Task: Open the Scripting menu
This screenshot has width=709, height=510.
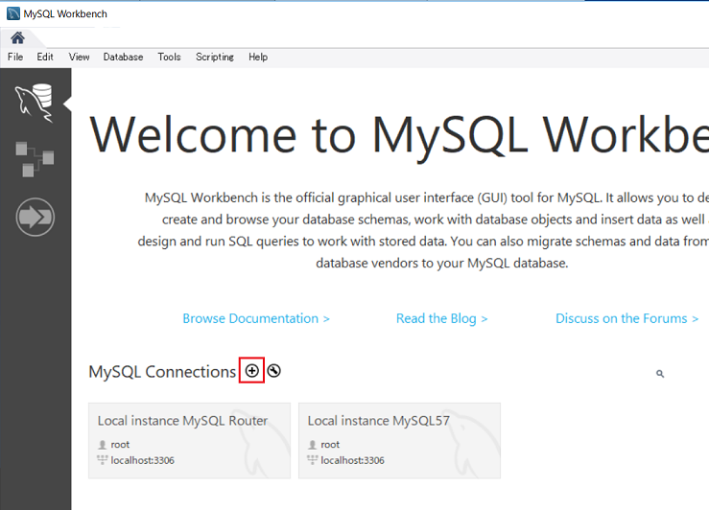Action: [215, 57]
